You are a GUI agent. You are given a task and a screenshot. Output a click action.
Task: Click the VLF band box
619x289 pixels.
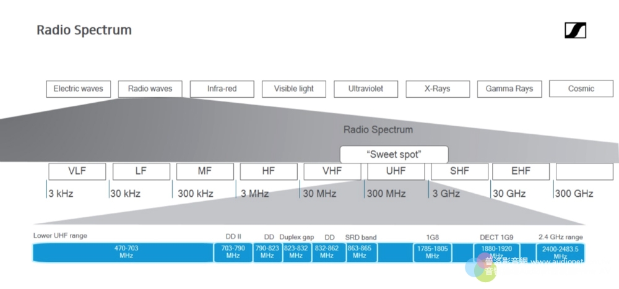pyautogui.click(x=77, y=171)
